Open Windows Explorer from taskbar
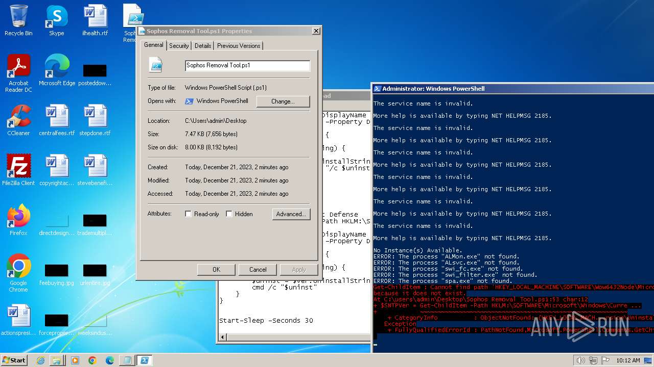Screen dimensions: 654x367 point(57,360)
